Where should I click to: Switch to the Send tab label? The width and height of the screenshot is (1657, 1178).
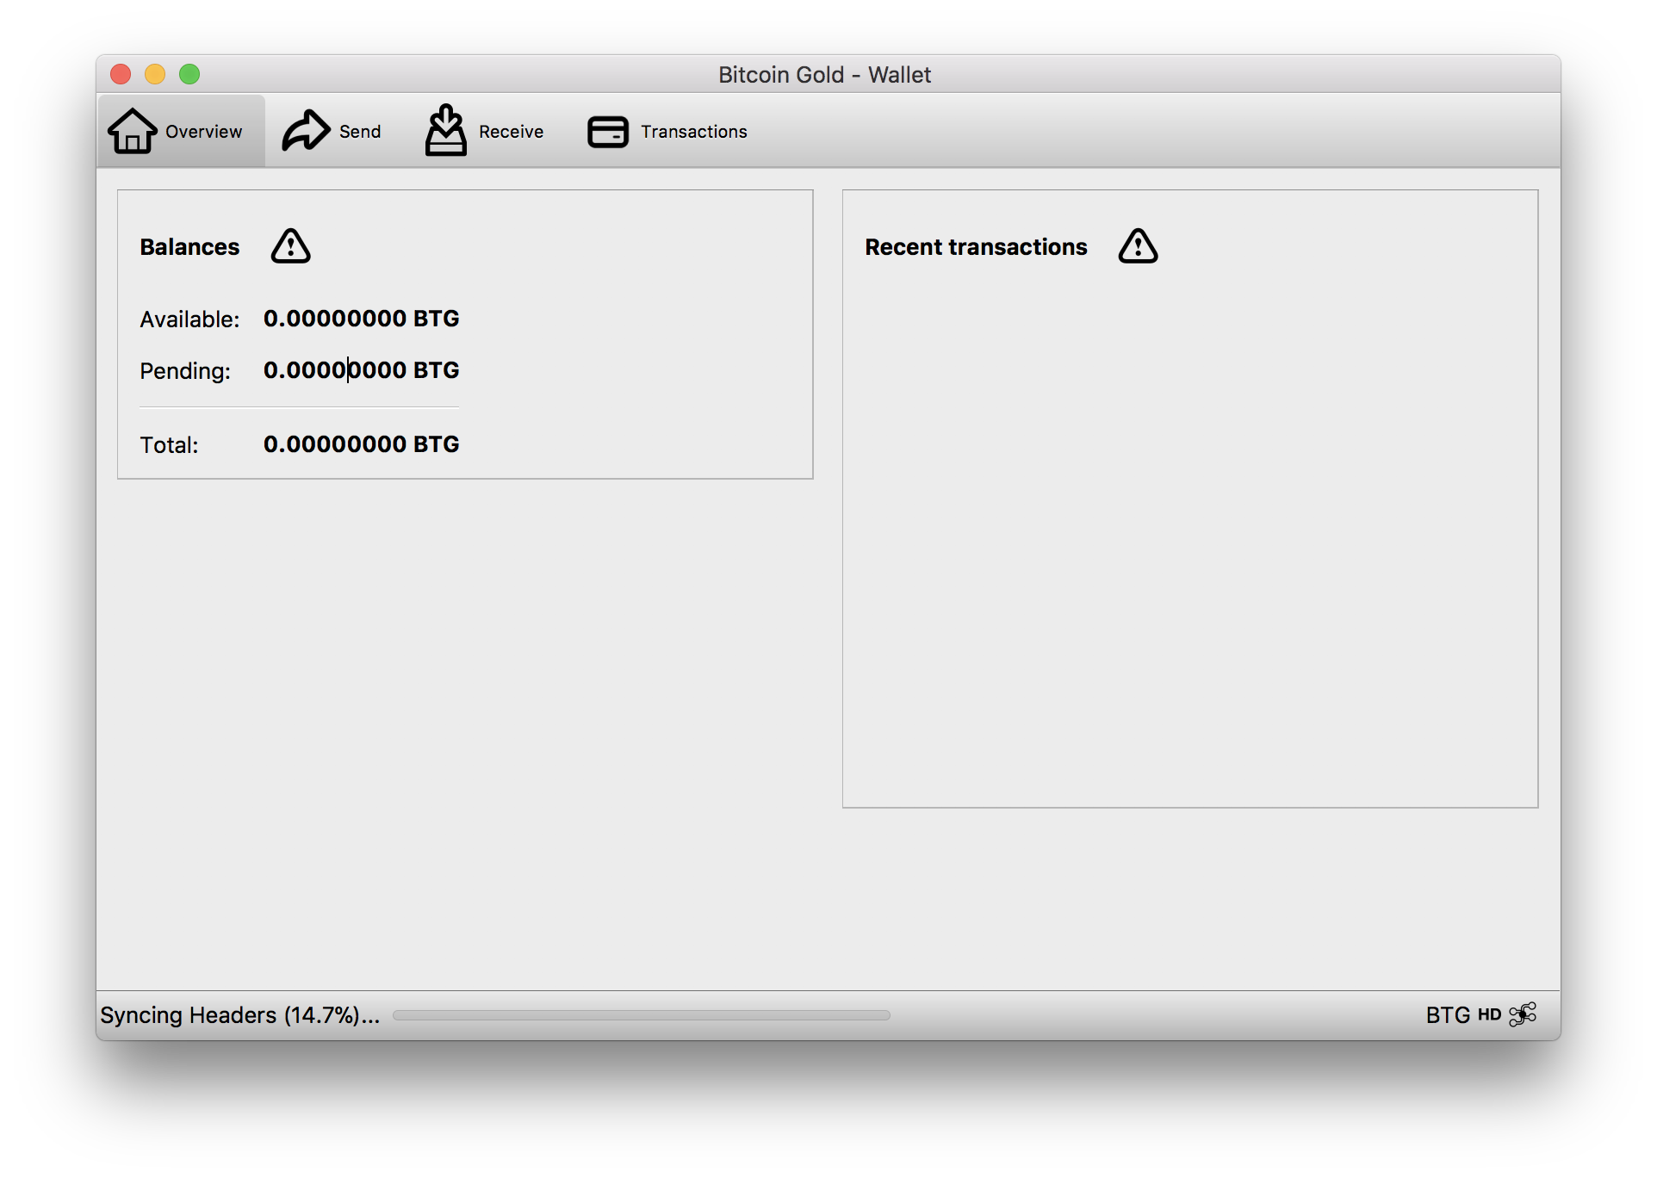pos(360,132)
